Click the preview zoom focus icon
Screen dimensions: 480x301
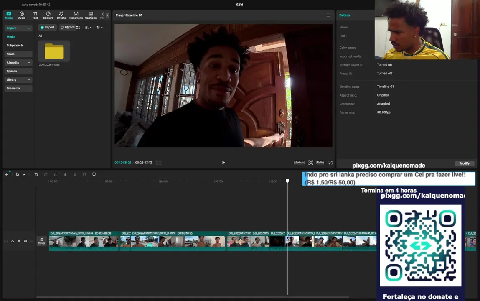[x=311, y=163]
